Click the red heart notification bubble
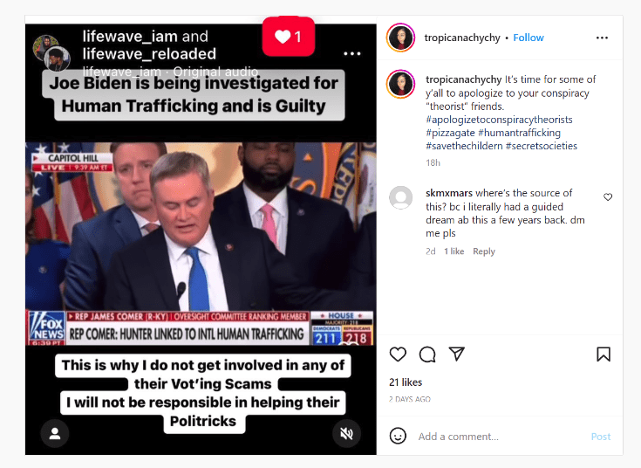Screen dimensions: 641x468 pyautogui.click(x=288, y=37)
